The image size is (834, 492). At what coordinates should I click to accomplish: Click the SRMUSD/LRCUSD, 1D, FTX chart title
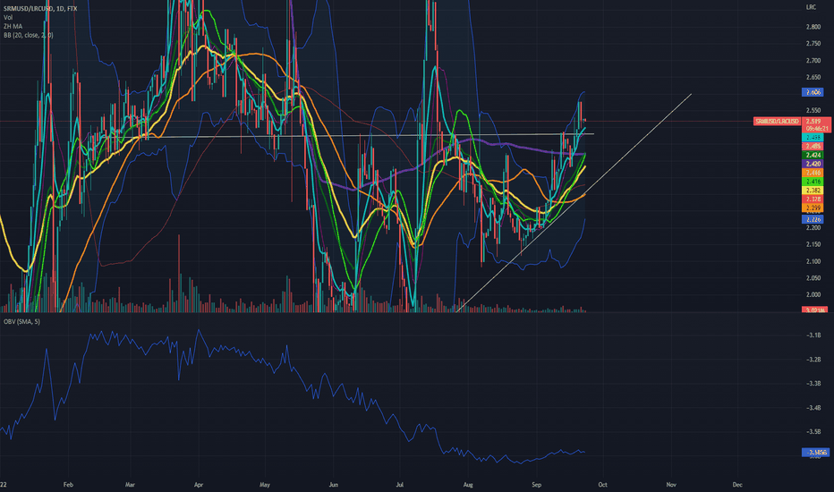[40, 9]
